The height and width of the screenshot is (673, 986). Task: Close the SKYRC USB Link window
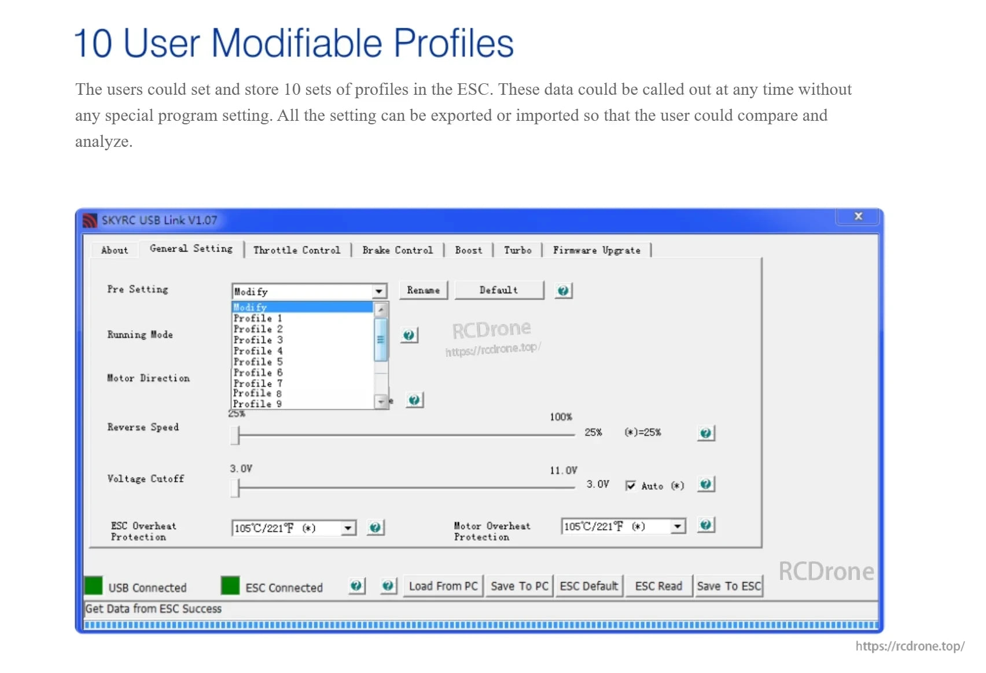click(x=859, y=216)
